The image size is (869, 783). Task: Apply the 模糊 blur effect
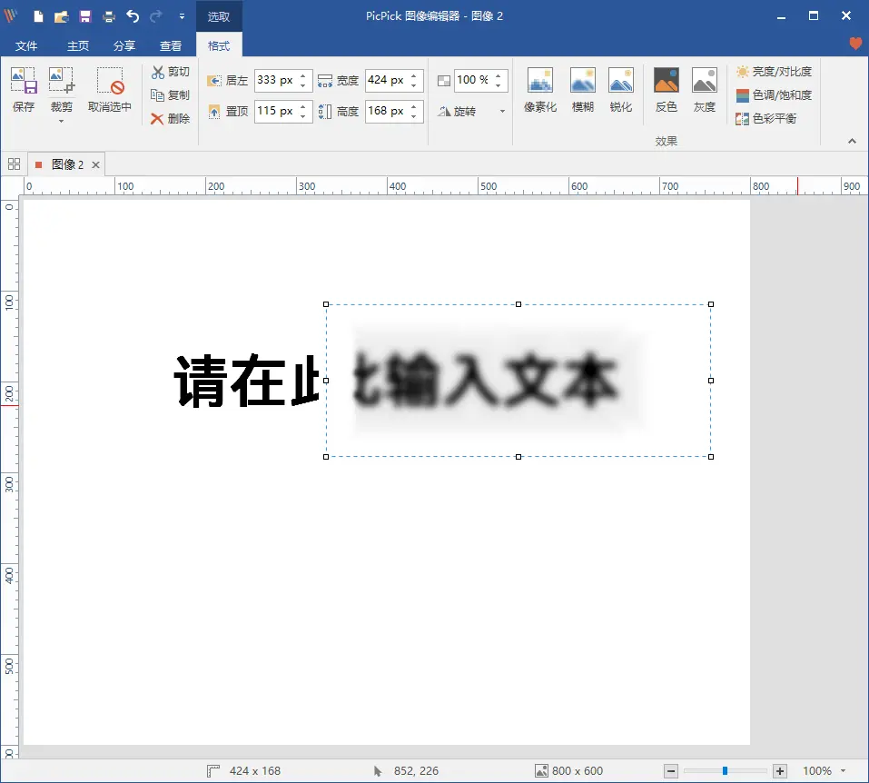point(582,90)
